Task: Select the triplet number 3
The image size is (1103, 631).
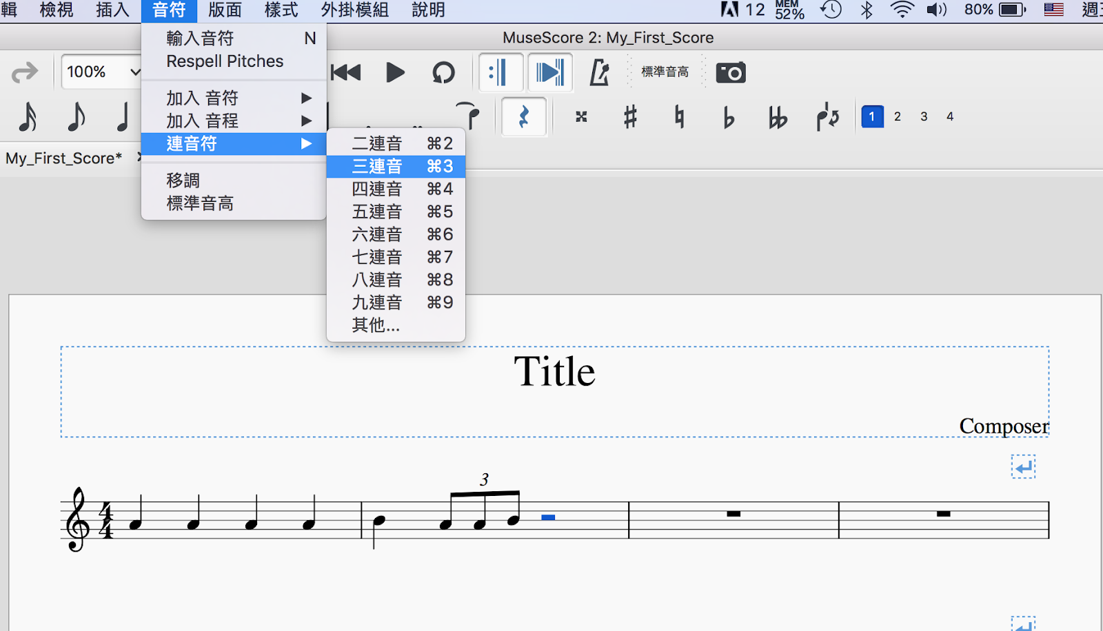Action: pos(485,479)
